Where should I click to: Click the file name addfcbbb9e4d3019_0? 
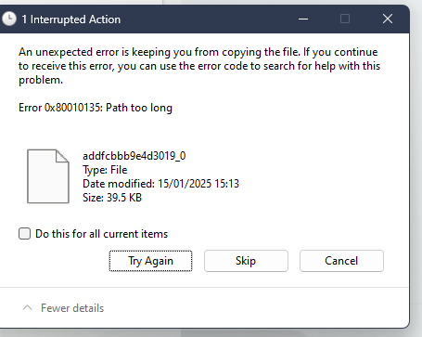(134, 156)
